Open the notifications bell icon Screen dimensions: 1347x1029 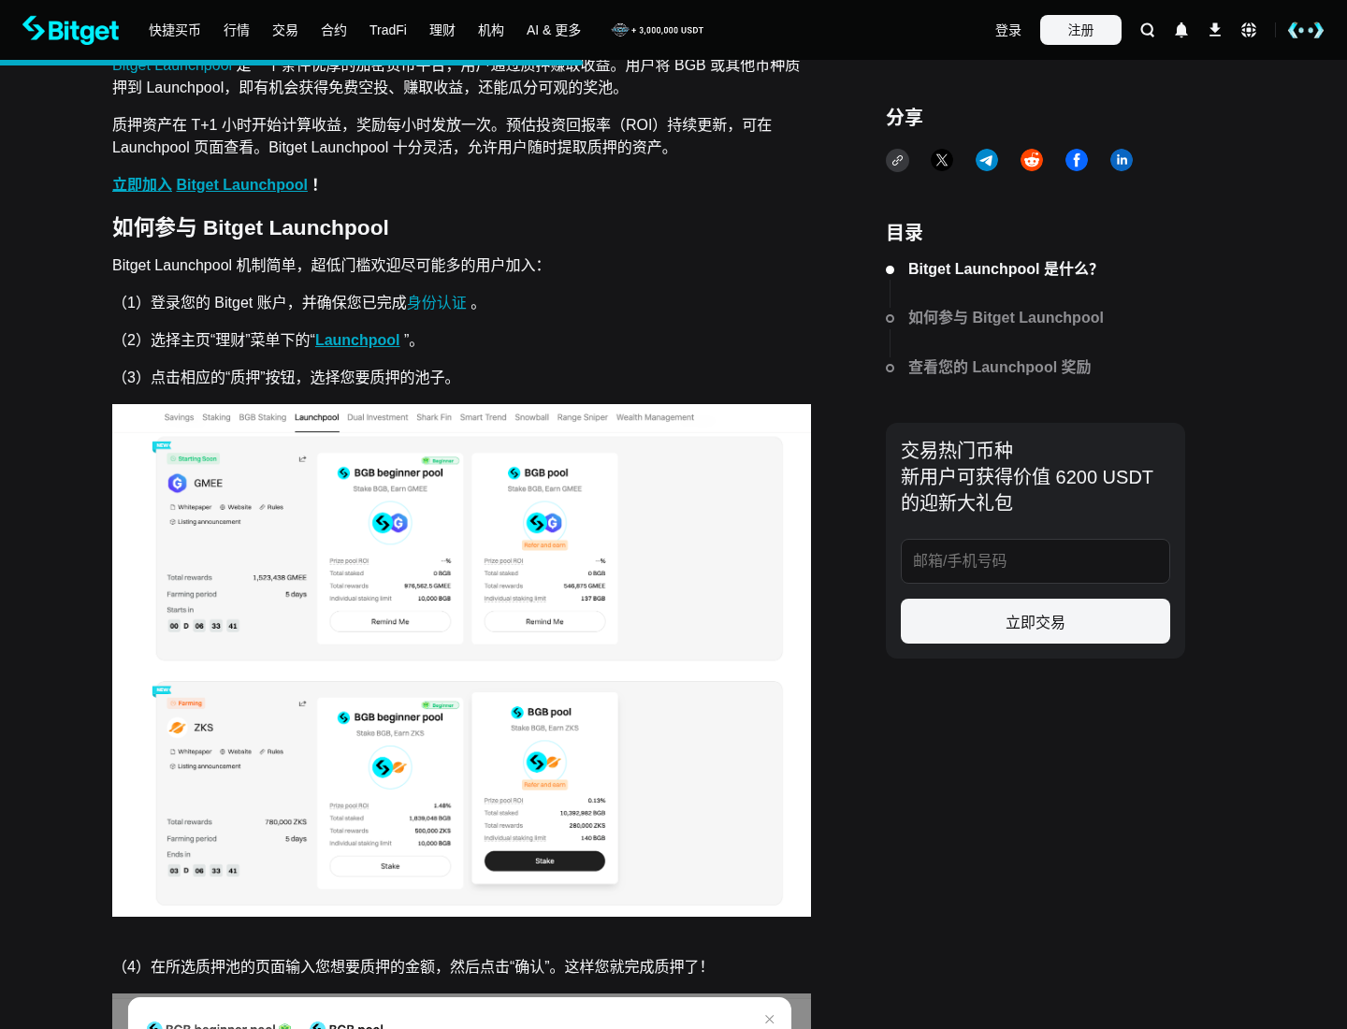[1181, 30]
